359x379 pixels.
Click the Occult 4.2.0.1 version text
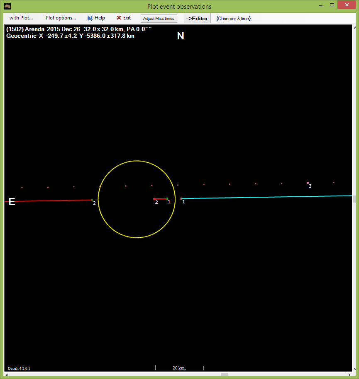pos(19,368)
